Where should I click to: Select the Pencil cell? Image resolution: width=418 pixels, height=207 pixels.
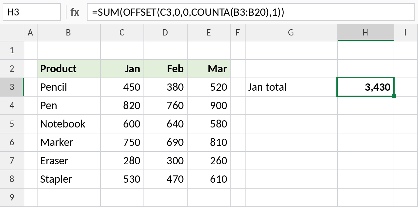69,87
